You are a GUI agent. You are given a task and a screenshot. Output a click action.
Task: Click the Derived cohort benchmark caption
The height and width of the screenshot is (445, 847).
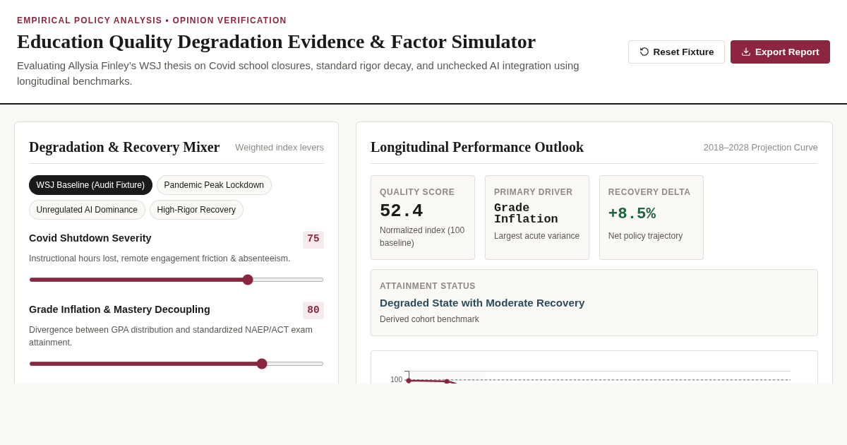[429, 319]
